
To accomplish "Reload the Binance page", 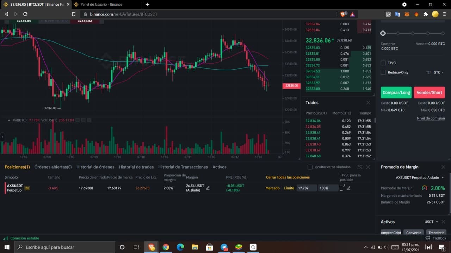I will (x=25, y=14).
